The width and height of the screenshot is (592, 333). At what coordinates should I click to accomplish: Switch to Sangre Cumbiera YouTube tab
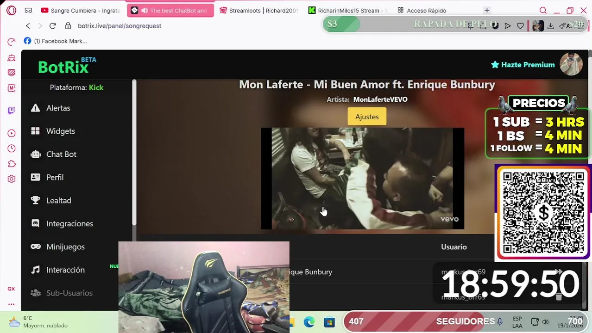click(x=81, y=10)
